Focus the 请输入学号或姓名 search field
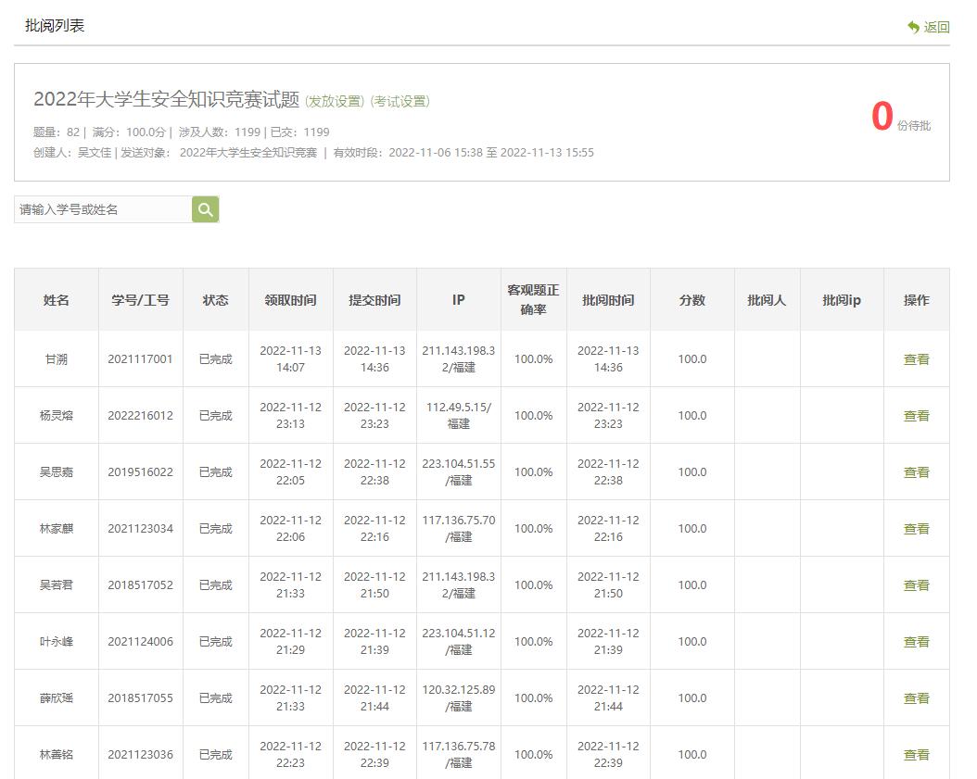This screenshot has height=779, width=977. [x=103, y=209]
